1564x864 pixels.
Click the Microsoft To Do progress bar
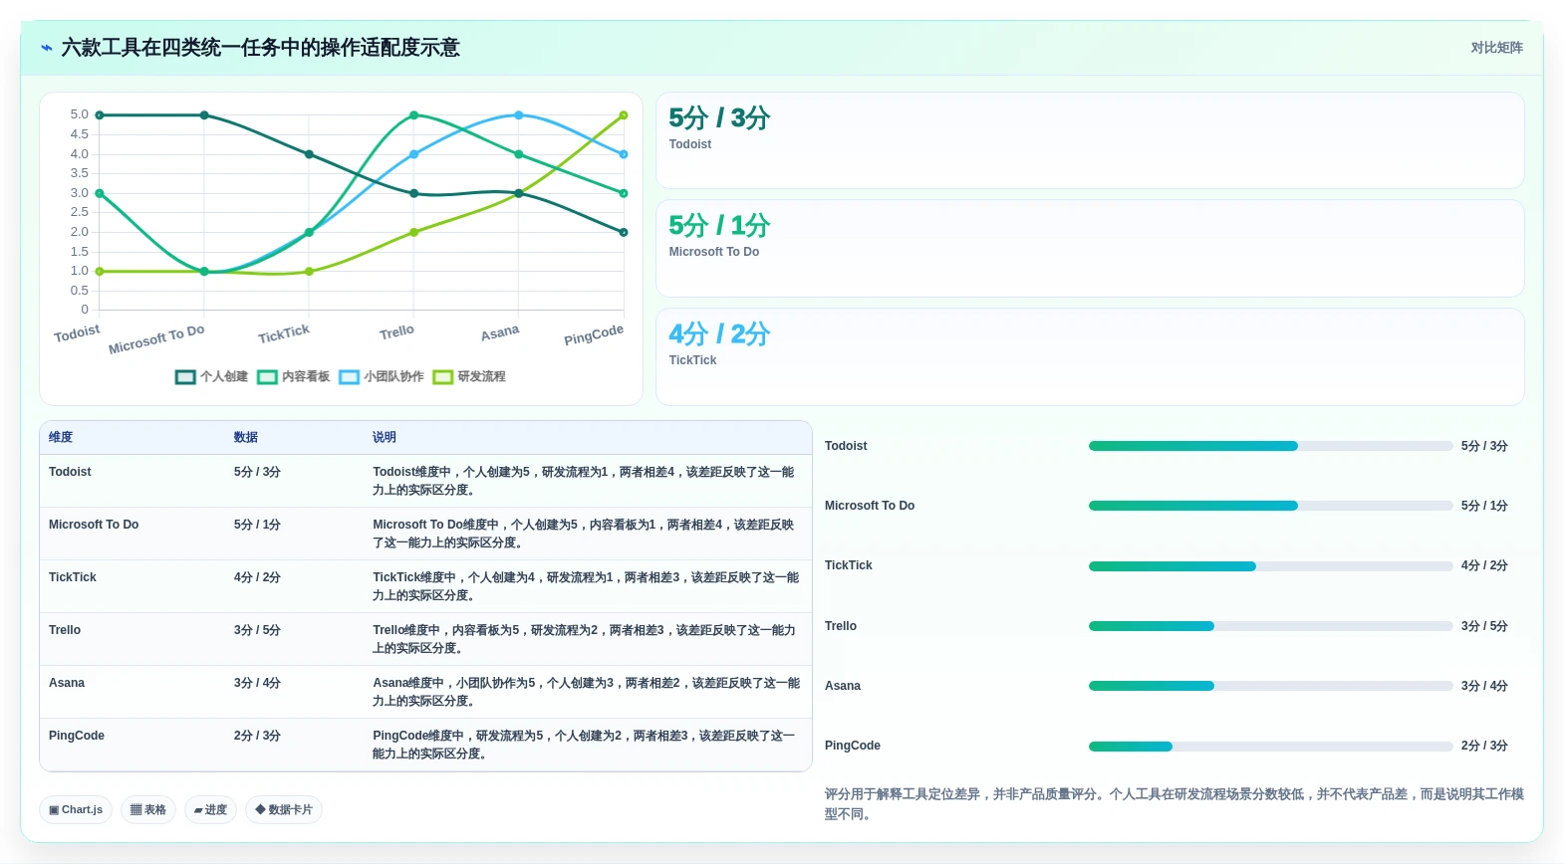coord(1270,506)
